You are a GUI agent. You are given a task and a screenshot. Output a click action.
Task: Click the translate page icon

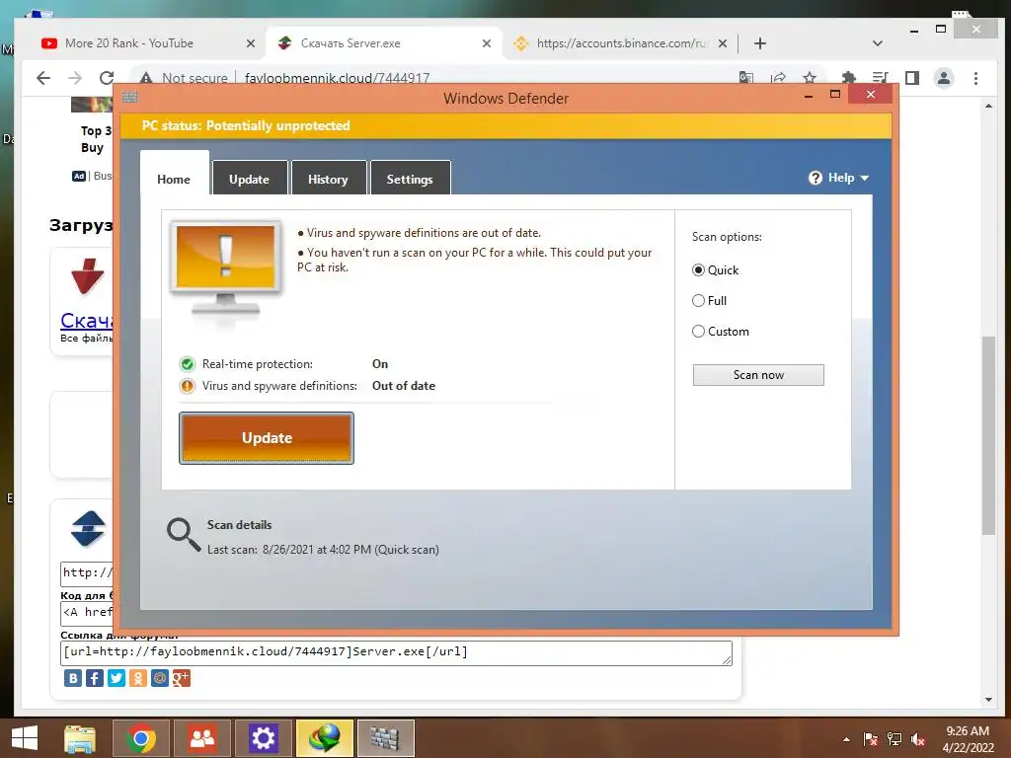coord(746,78)
